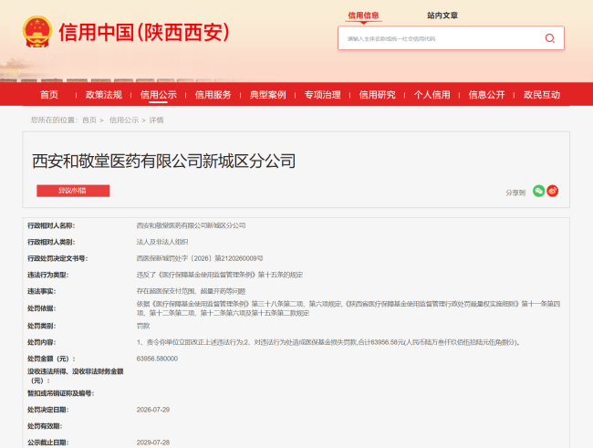Click the 法人及非法人组织 value
The height and width of the screenshot is (448, 593).
point(162,242)
